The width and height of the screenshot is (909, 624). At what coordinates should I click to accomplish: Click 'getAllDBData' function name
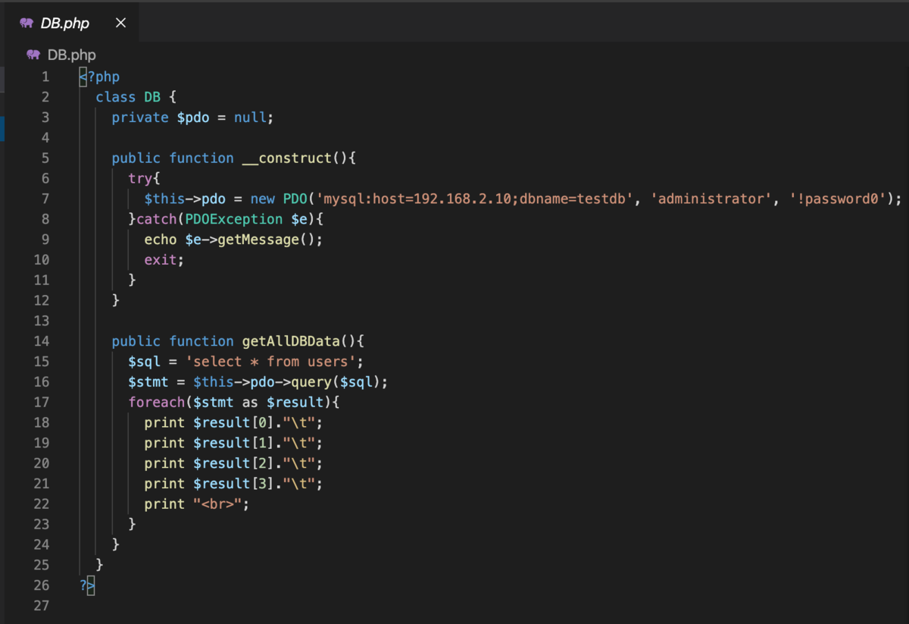point(292,341)
